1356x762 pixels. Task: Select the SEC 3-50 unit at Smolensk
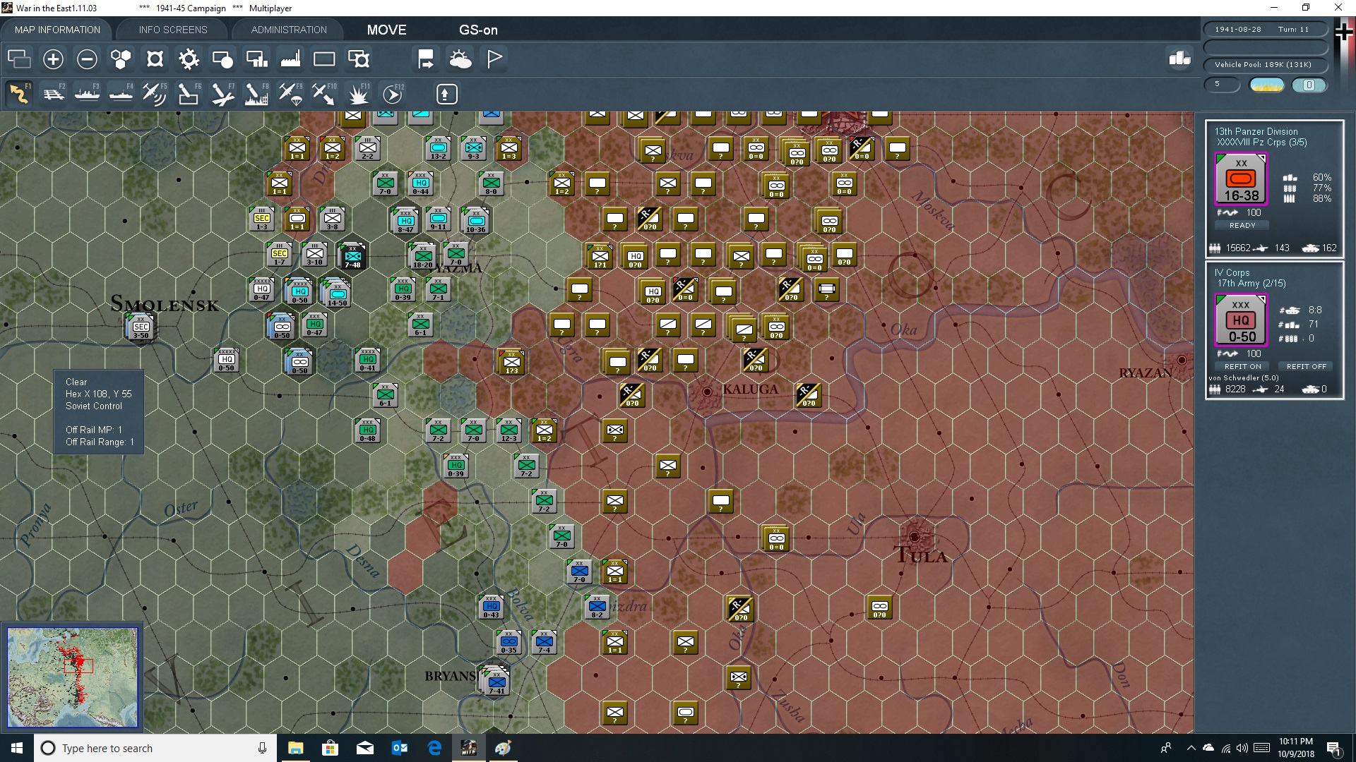click(141, 327)
